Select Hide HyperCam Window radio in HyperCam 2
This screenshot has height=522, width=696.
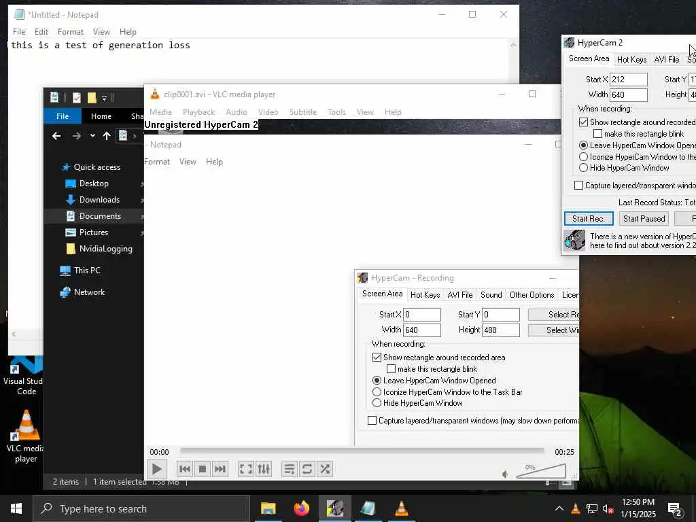[583, 168]
